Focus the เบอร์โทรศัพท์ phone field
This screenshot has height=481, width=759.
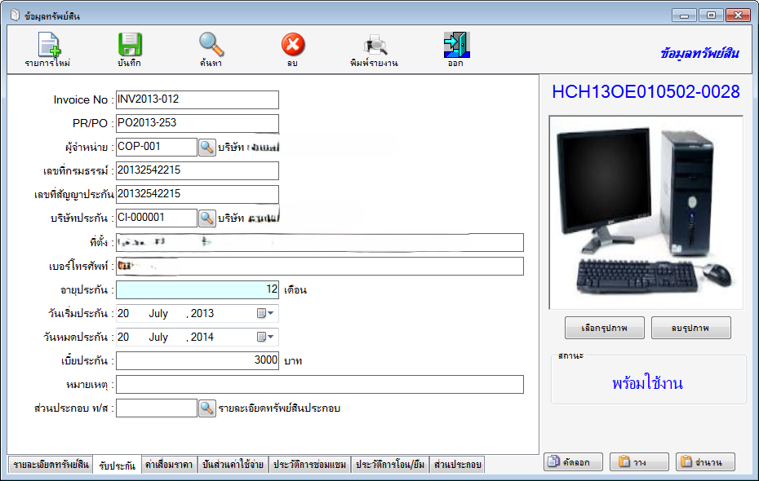(319, 266)
